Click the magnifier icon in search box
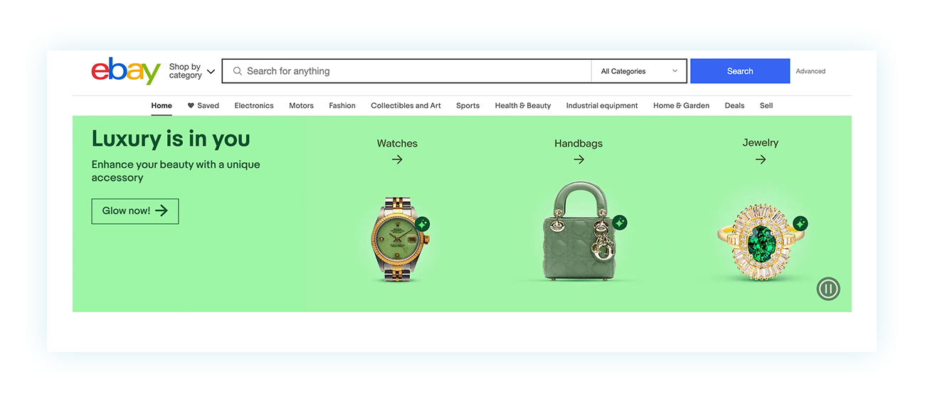 [x=238, y=71]
